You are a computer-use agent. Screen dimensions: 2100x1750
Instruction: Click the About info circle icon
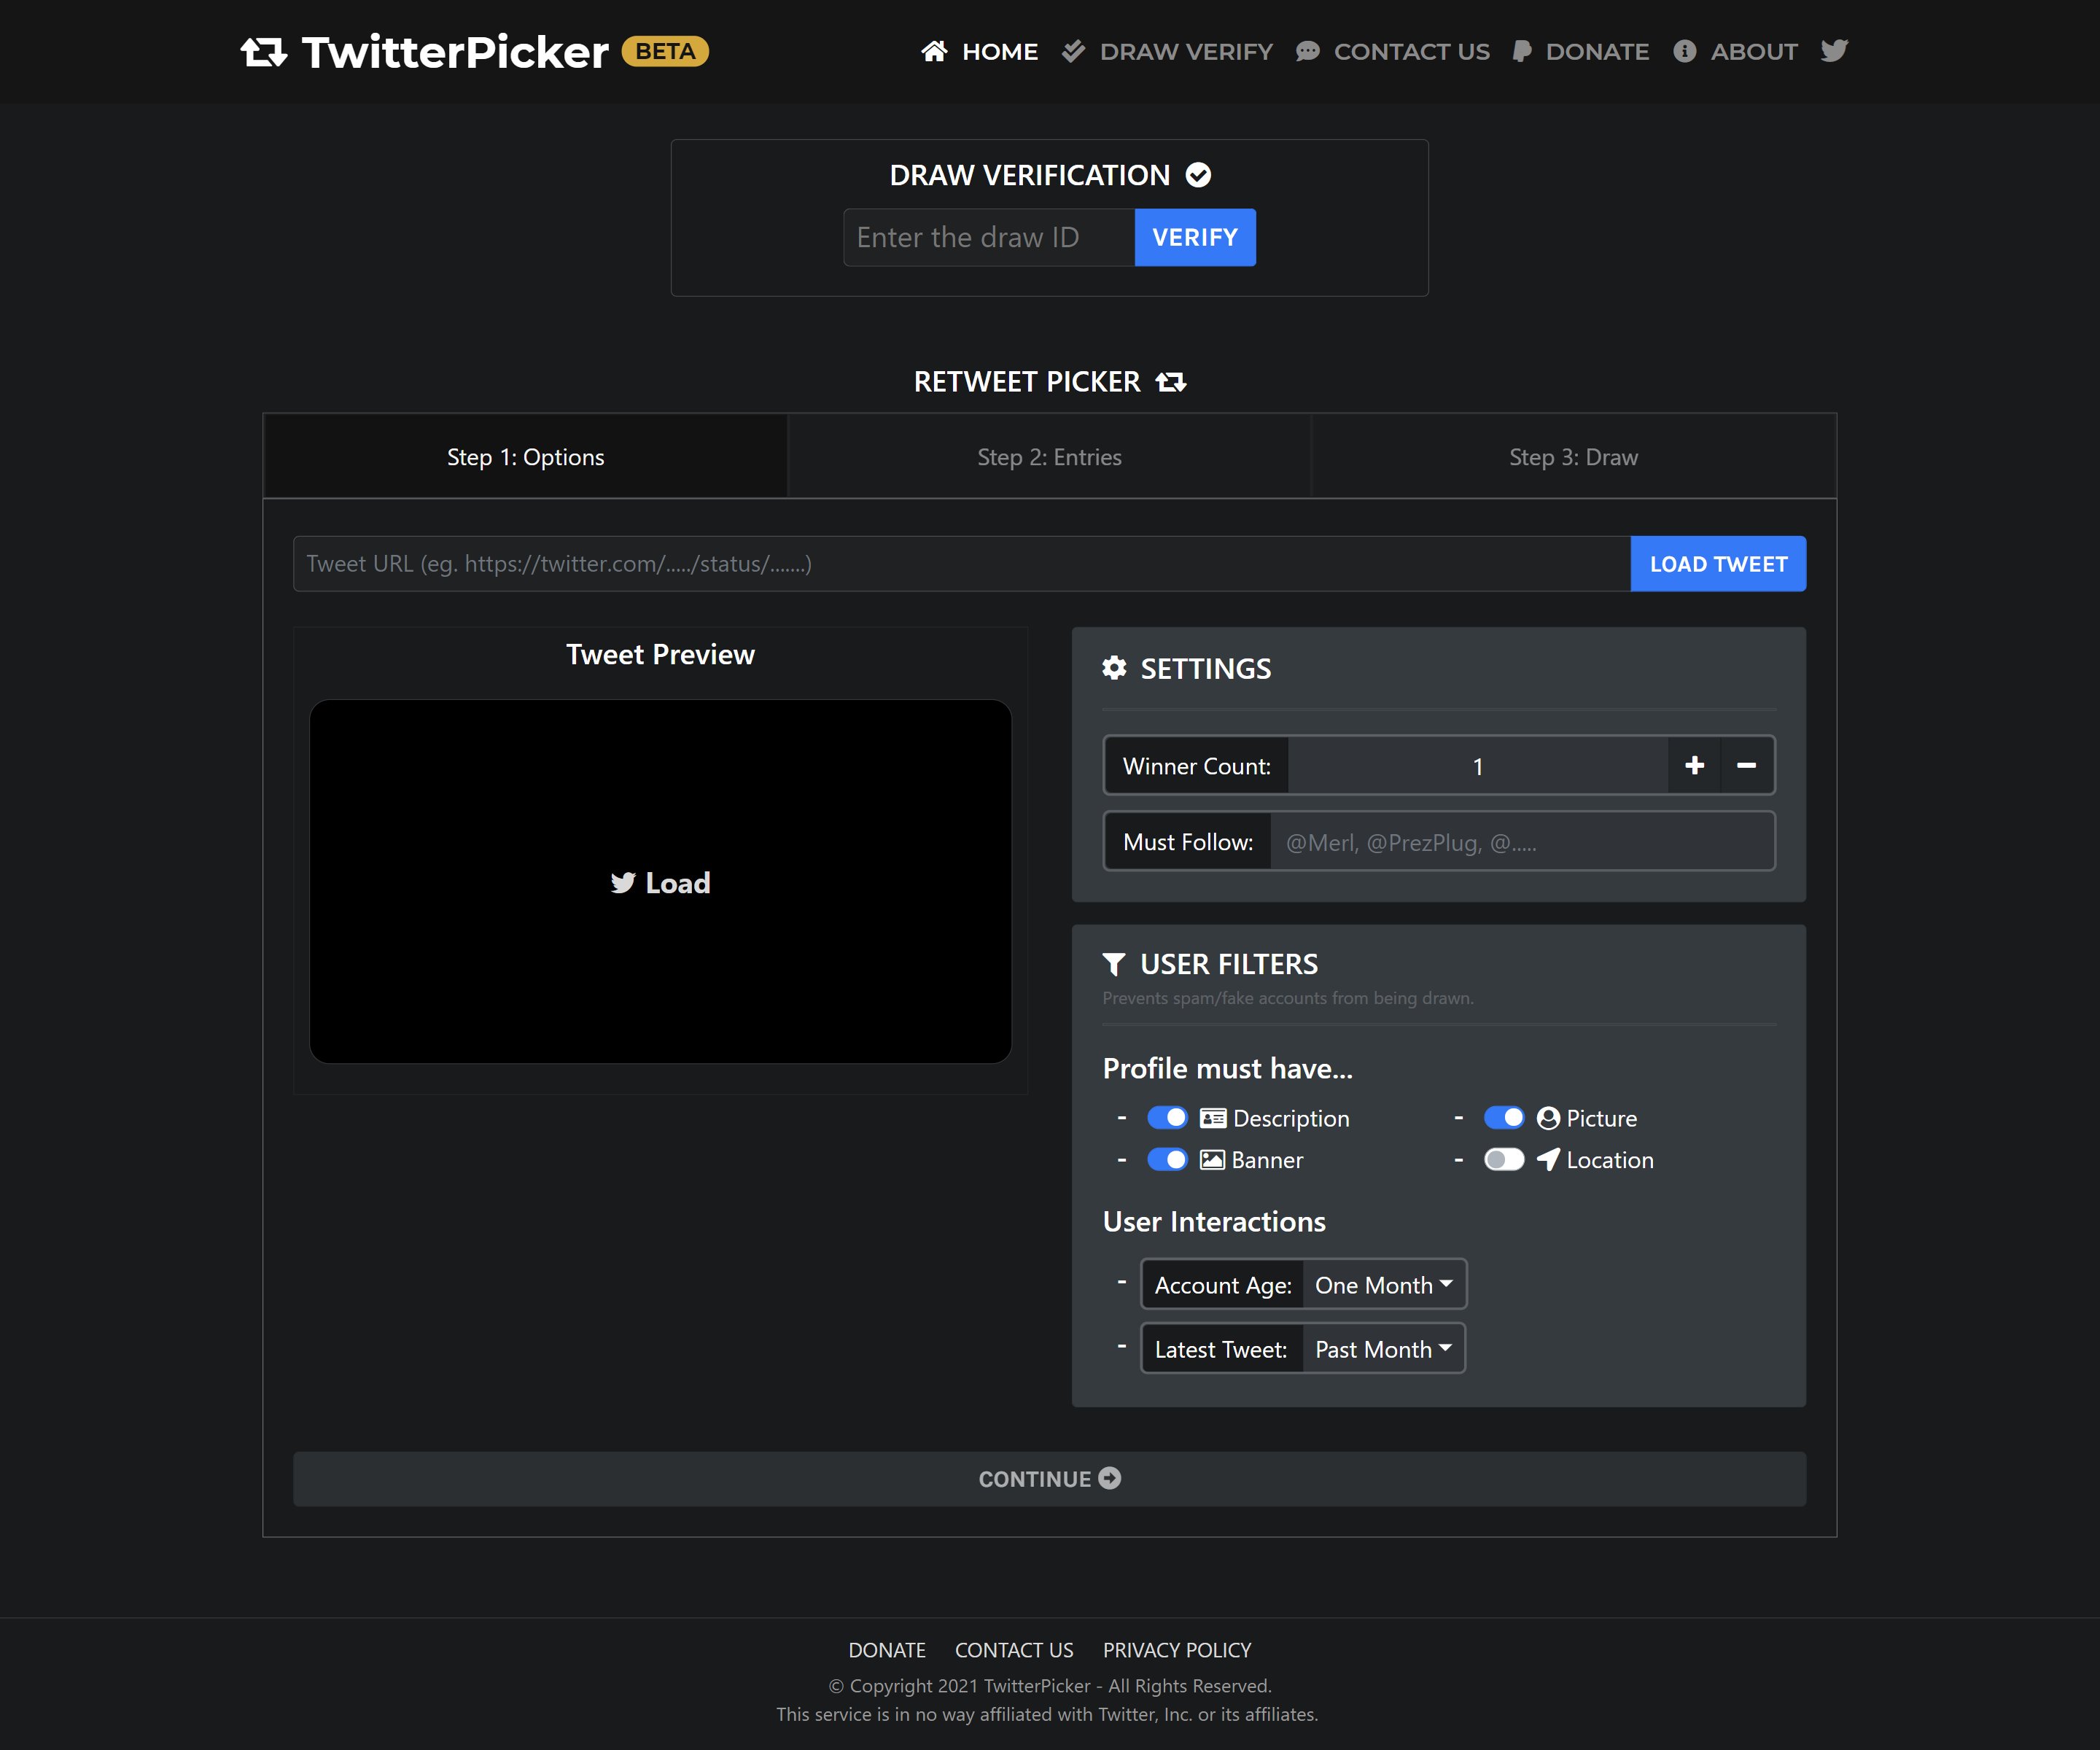(1684, 51)
